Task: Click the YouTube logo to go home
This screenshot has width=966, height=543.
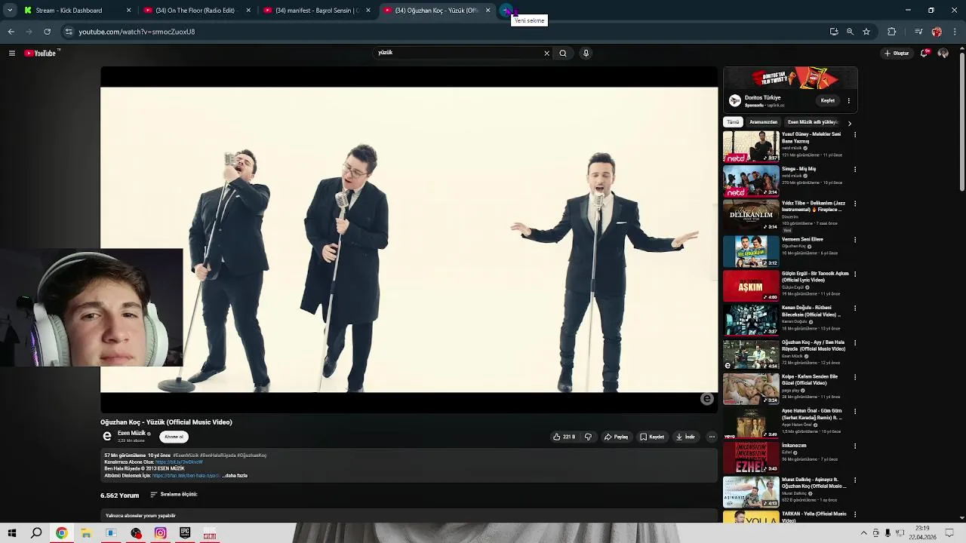Action: pyautogui.click(x=40, y=53)
